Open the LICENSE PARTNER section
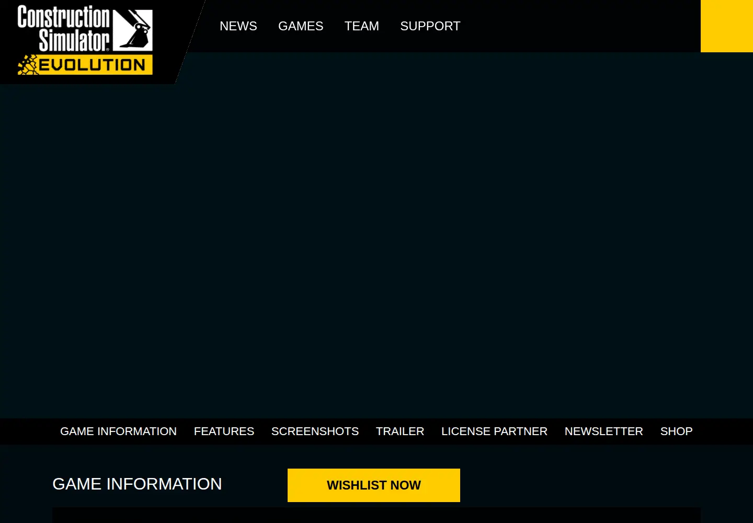 [x=494, y=431]
